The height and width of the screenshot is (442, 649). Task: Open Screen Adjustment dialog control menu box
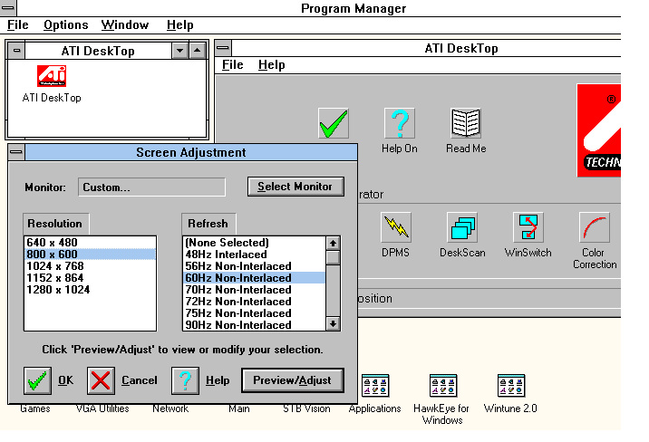coord(16,152)
